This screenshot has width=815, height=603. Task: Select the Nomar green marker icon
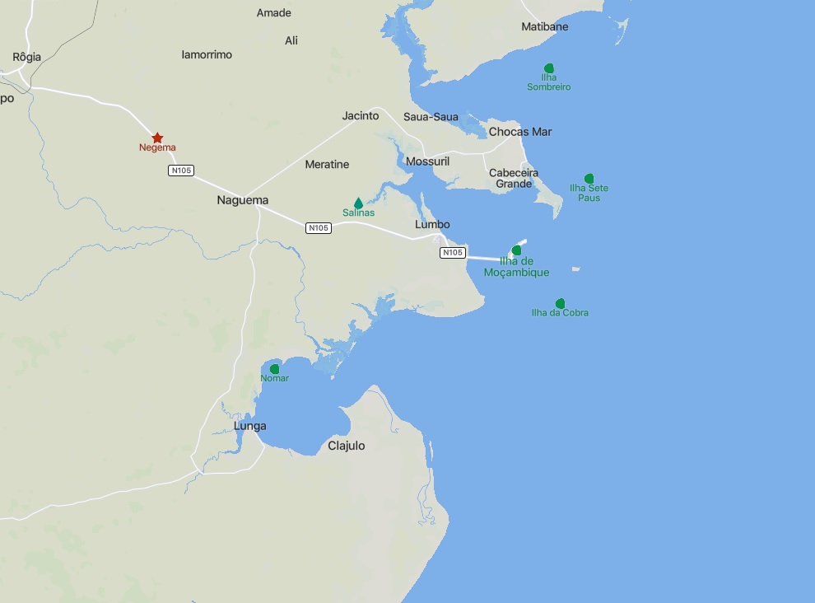274,369
